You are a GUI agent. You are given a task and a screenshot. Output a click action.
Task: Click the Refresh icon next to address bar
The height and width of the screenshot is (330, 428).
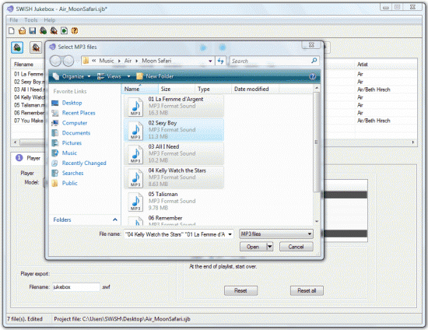pos(220,61)
